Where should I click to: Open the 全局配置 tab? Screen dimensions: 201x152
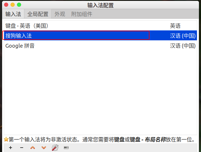(38, 14)
